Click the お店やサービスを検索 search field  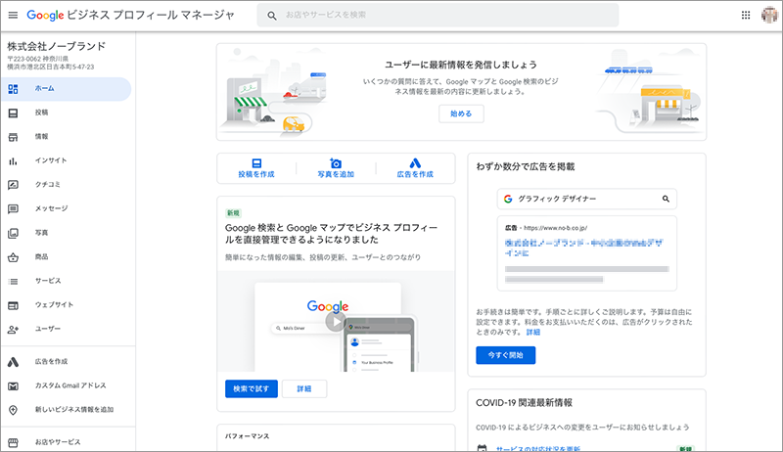(x=438, y=16)
